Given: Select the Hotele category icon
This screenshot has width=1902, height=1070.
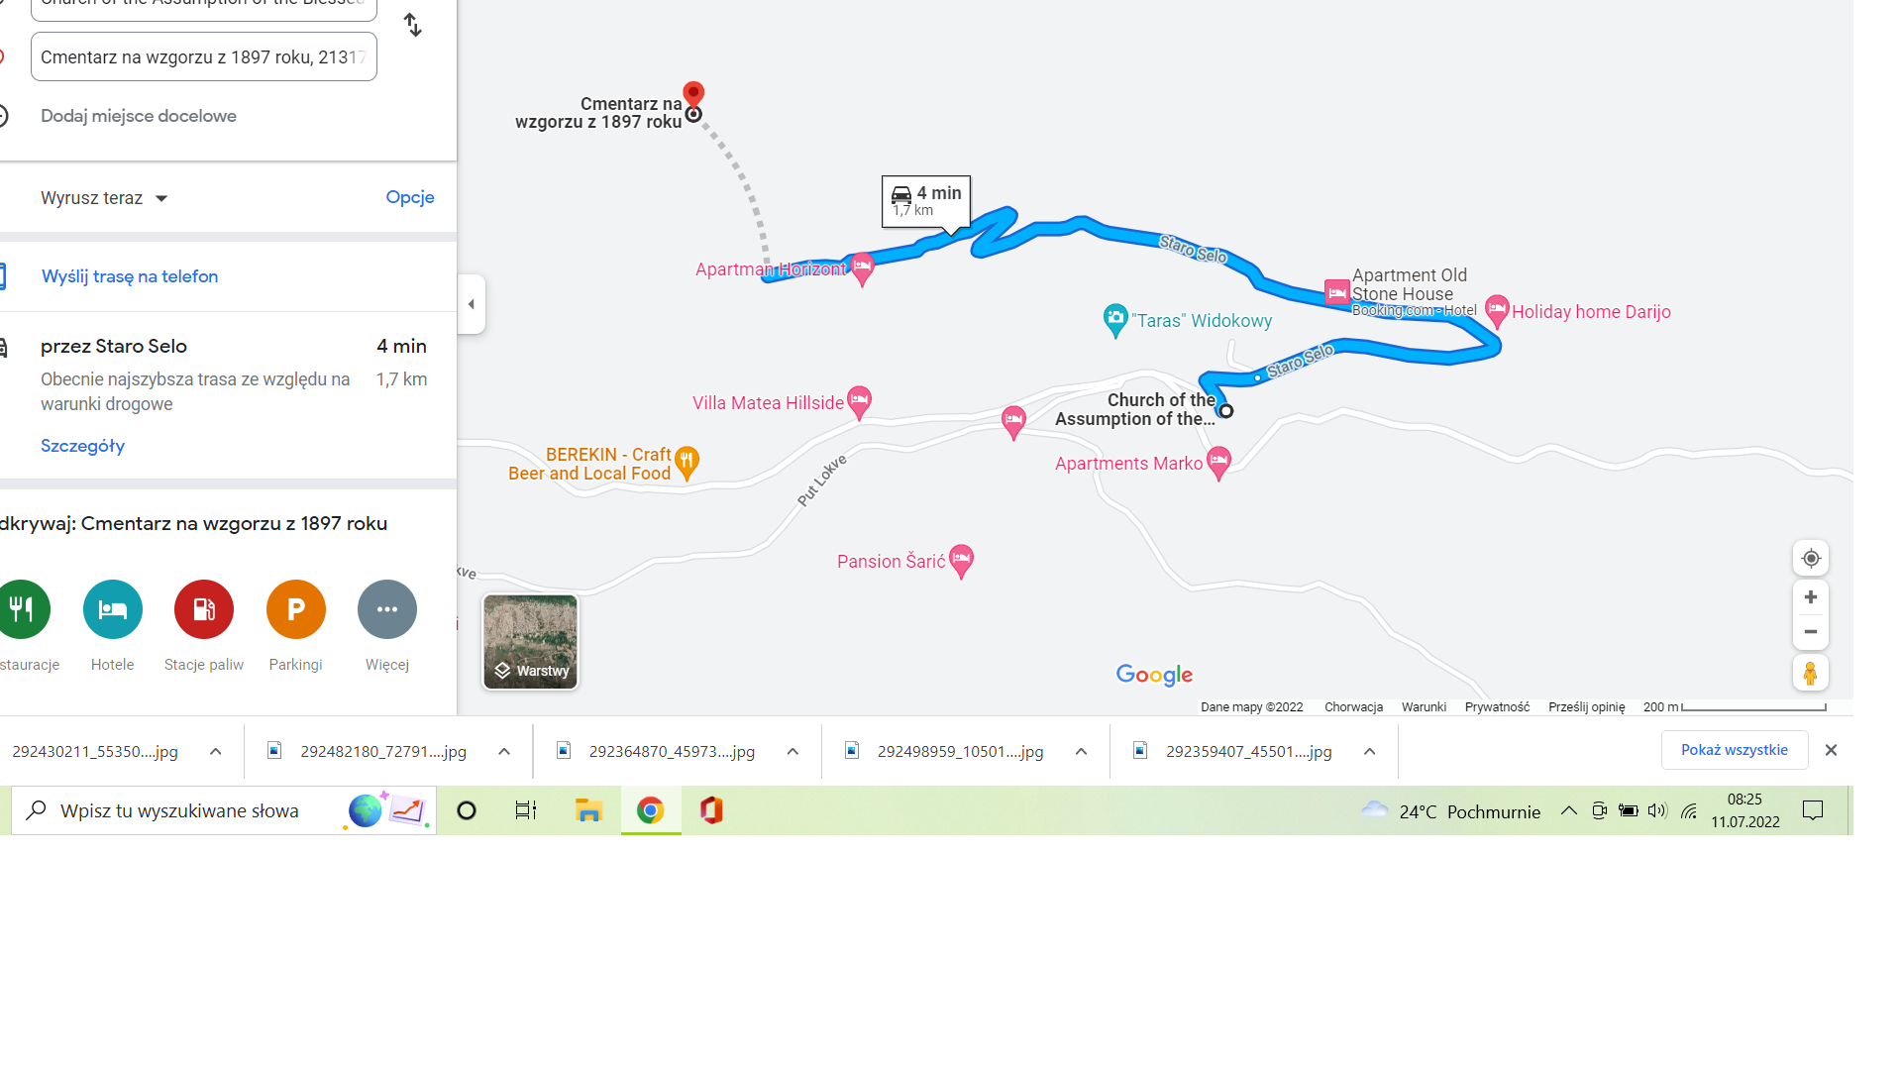Looking at the screenshot, I should (x=112, y=609).
